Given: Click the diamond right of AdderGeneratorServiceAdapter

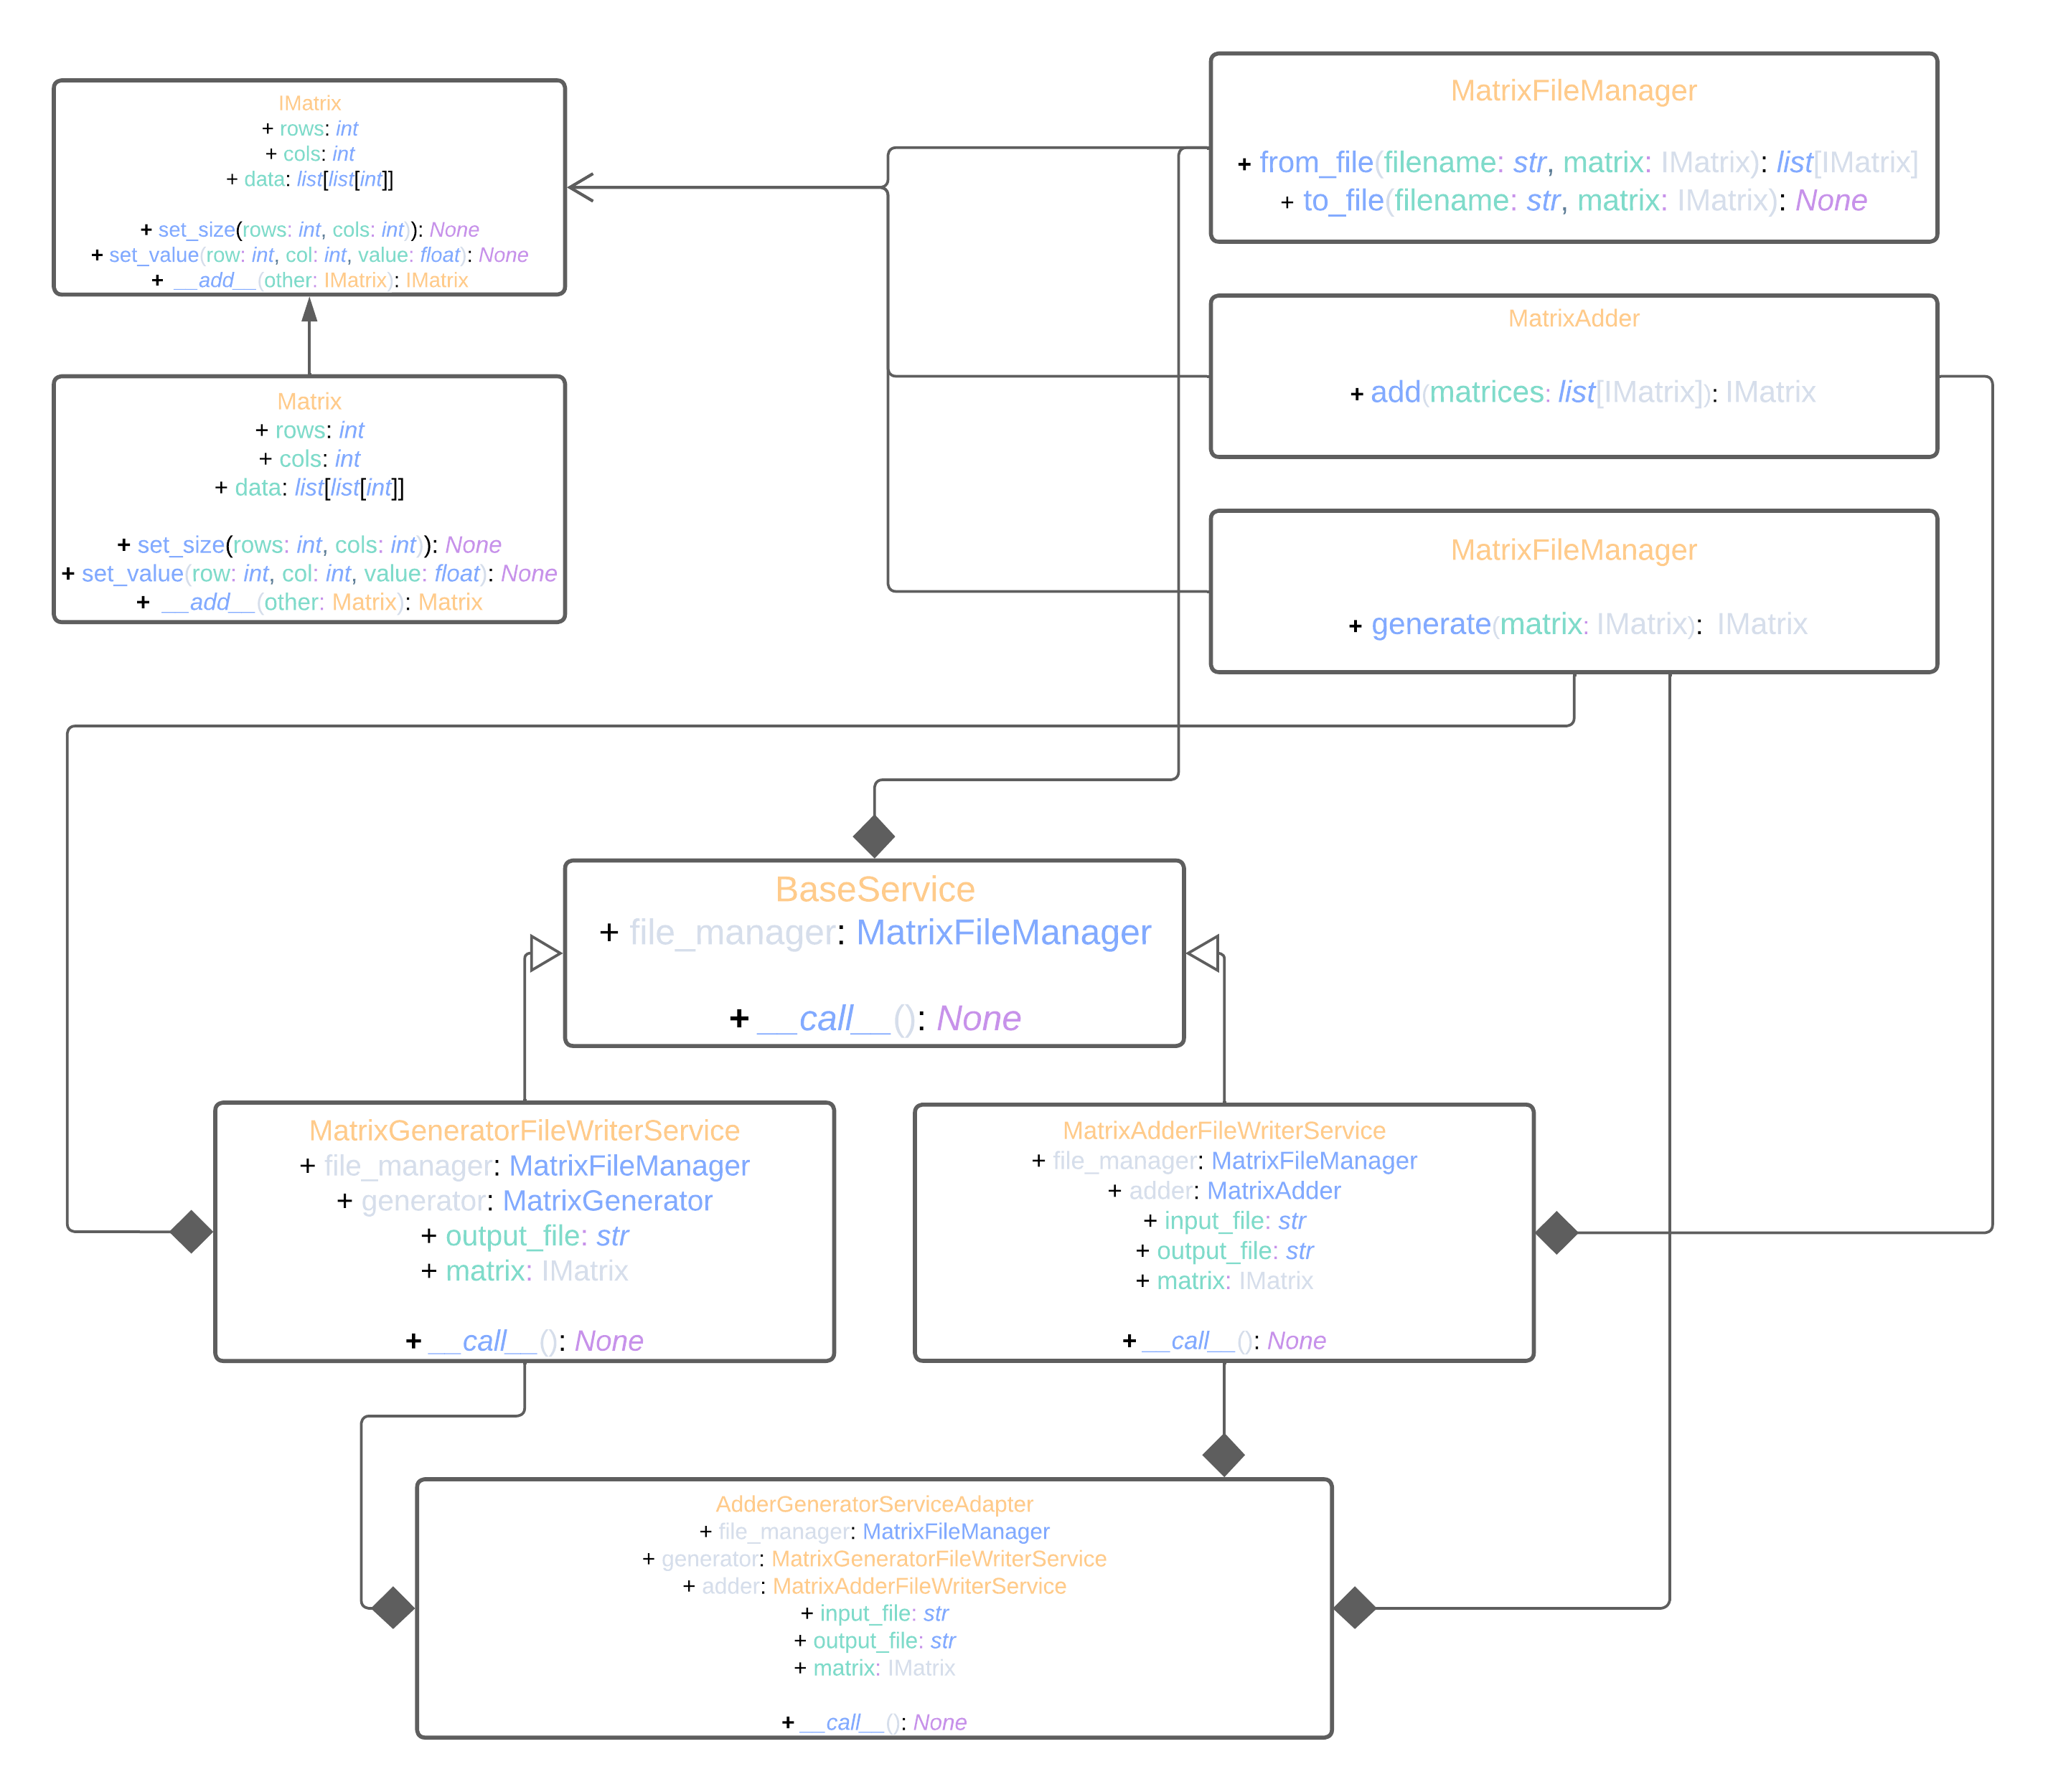Looking at the screenshot, I should pyautogui.click(x=1355, y=1607).
